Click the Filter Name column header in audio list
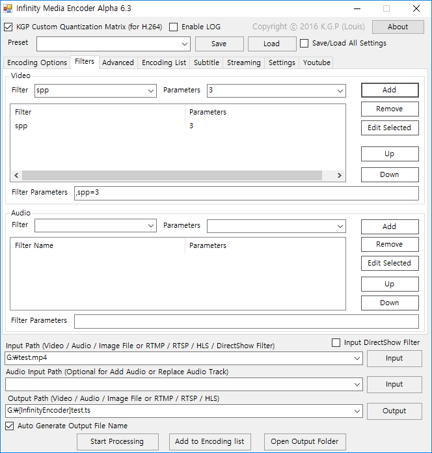Viewport: 432px width, 453px height. [98, 245]
